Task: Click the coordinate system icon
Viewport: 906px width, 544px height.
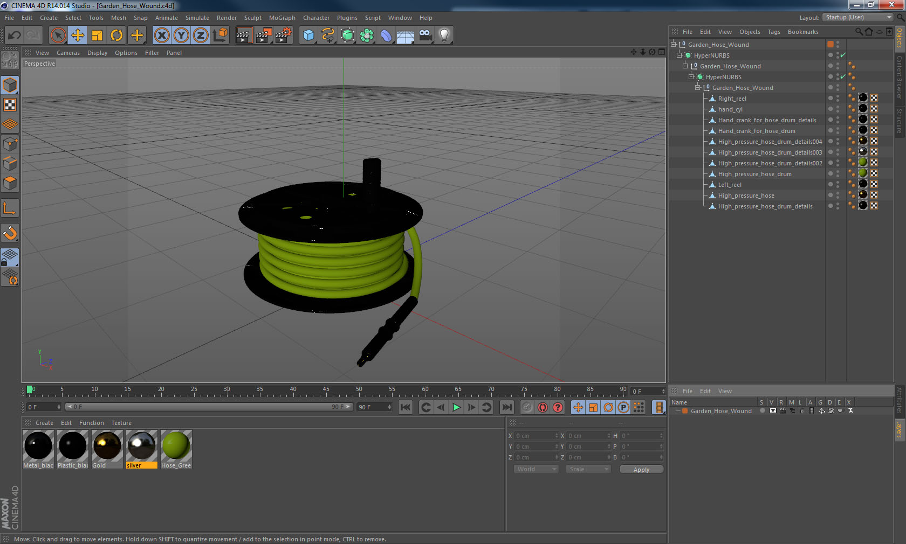Action: pos(220,36)
